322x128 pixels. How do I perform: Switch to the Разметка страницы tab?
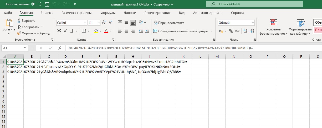point(76,13)
